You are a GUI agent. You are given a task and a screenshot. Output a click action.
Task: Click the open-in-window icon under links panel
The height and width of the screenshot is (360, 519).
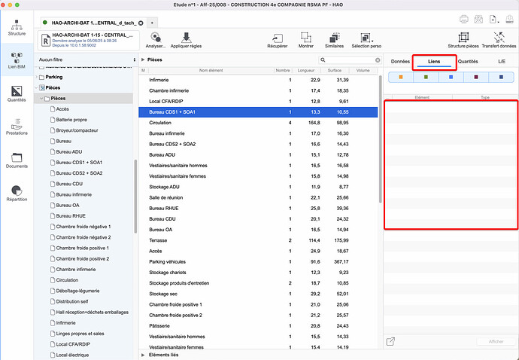point(390,341)
